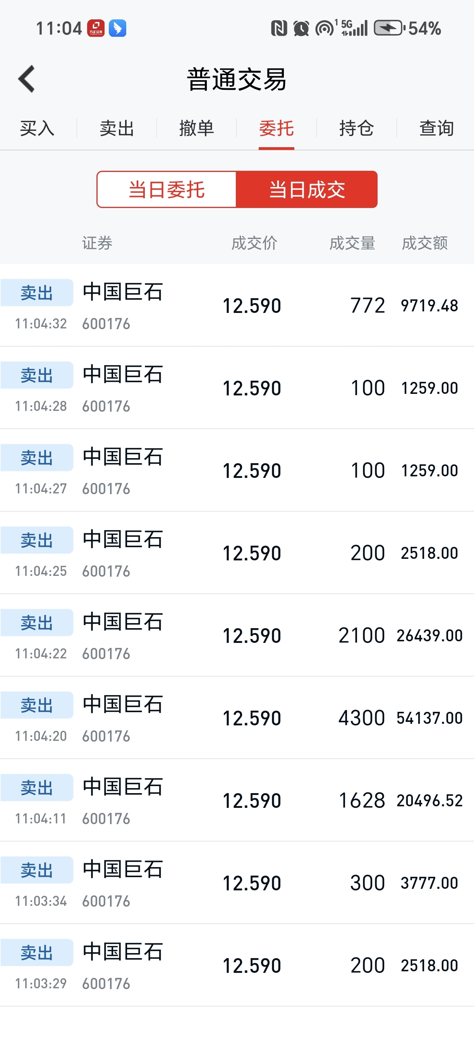Tap the NFC status icon

(x=279, y=28)
